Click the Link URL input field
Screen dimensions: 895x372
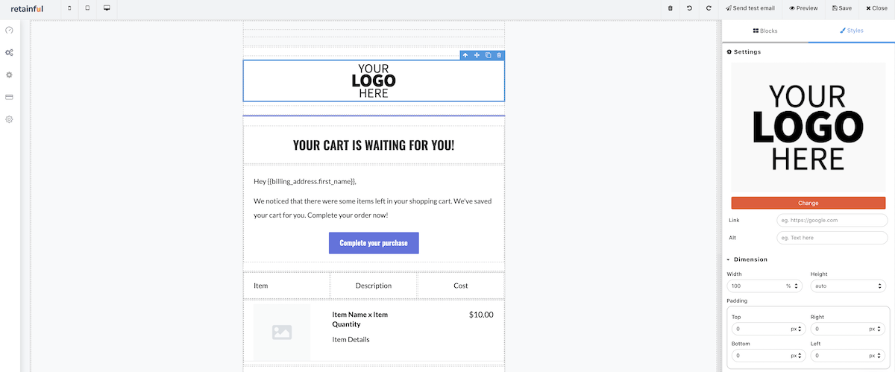832,221
